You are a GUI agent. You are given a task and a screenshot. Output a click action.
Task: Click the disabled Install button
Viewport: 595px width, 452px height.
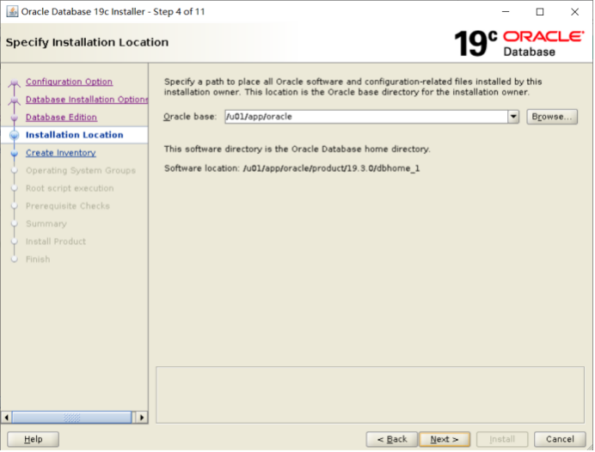(502, 439)
